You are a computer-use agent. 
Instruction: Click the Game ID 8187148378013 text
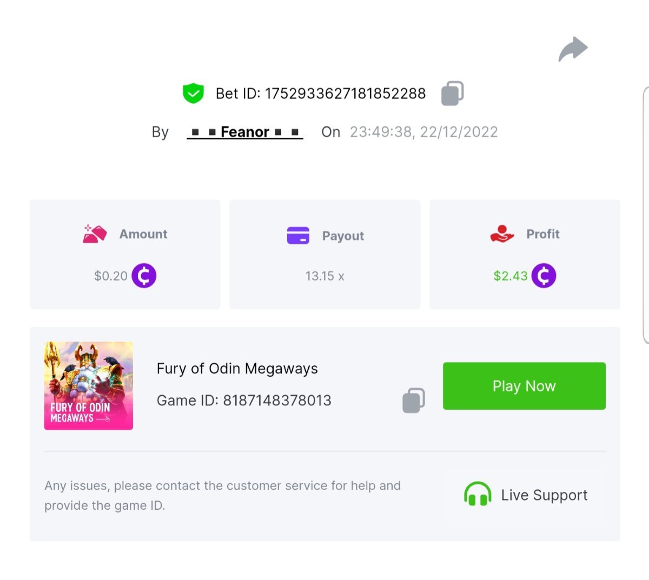tap(244, 401)
